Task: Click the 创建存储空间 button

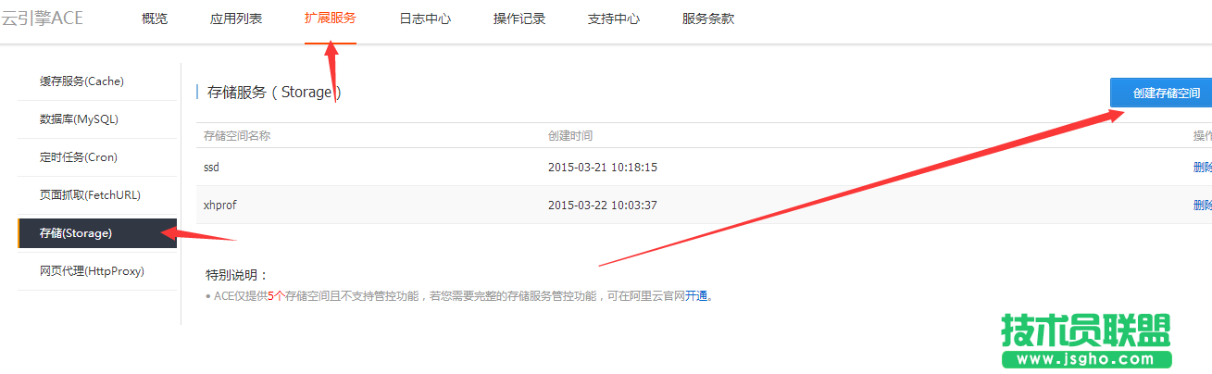Action: [x=1161, y=93]
